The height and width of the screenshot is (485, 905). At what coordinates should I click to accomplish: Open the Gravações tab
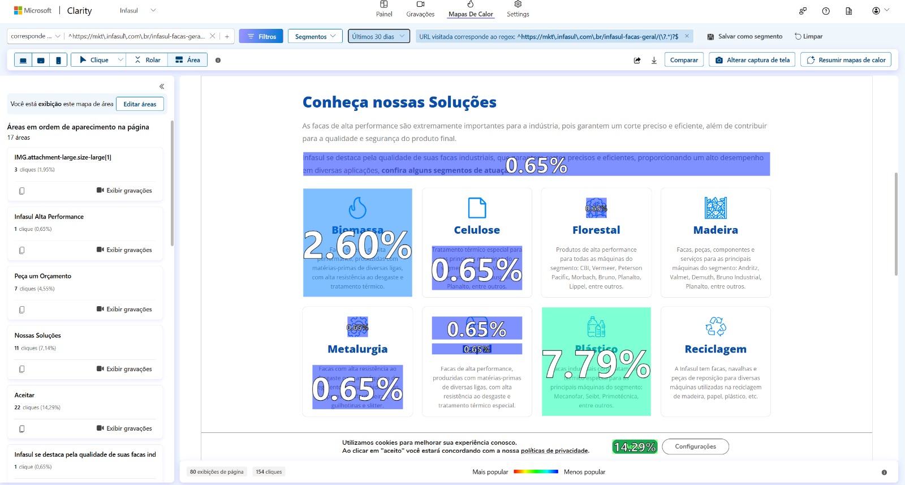point(420,10)
